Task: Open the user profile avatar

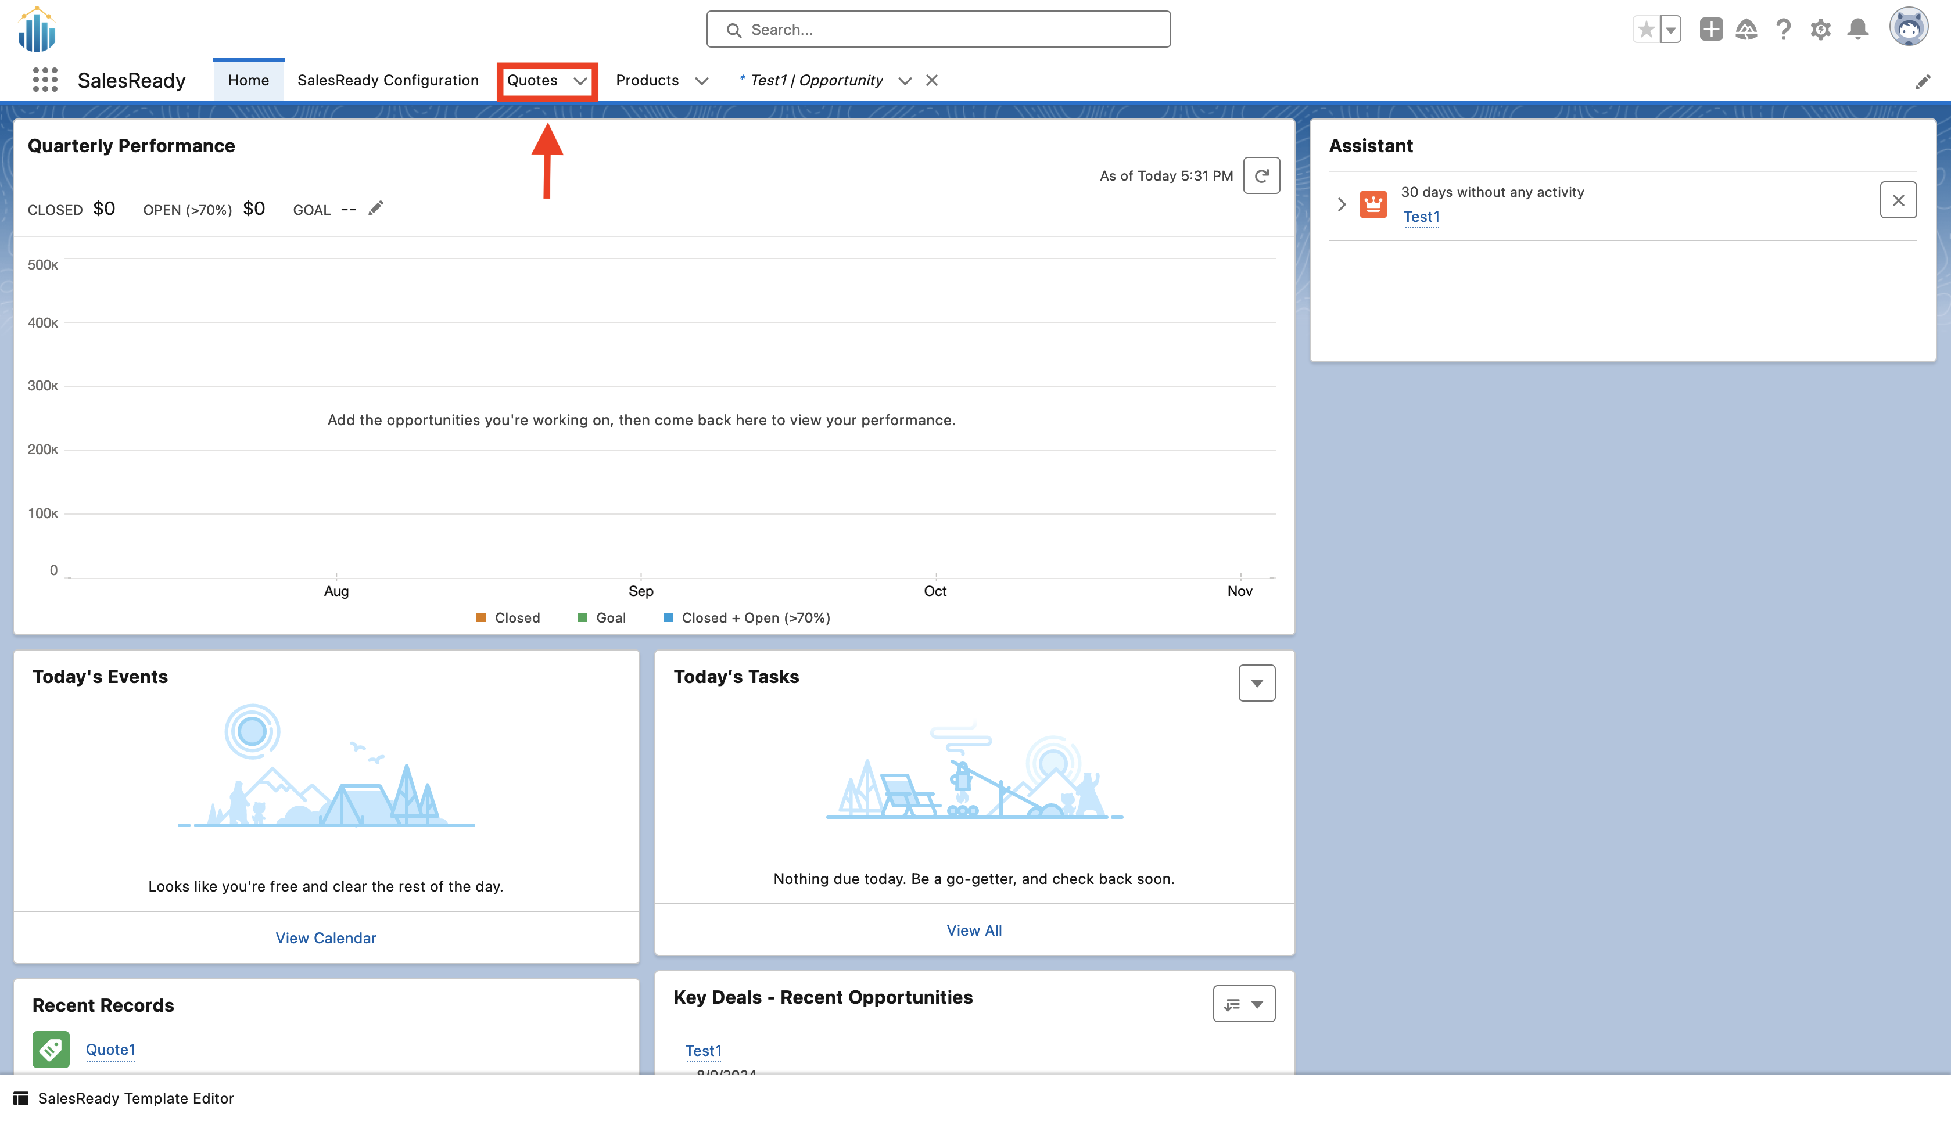Action: [1908, 28]
